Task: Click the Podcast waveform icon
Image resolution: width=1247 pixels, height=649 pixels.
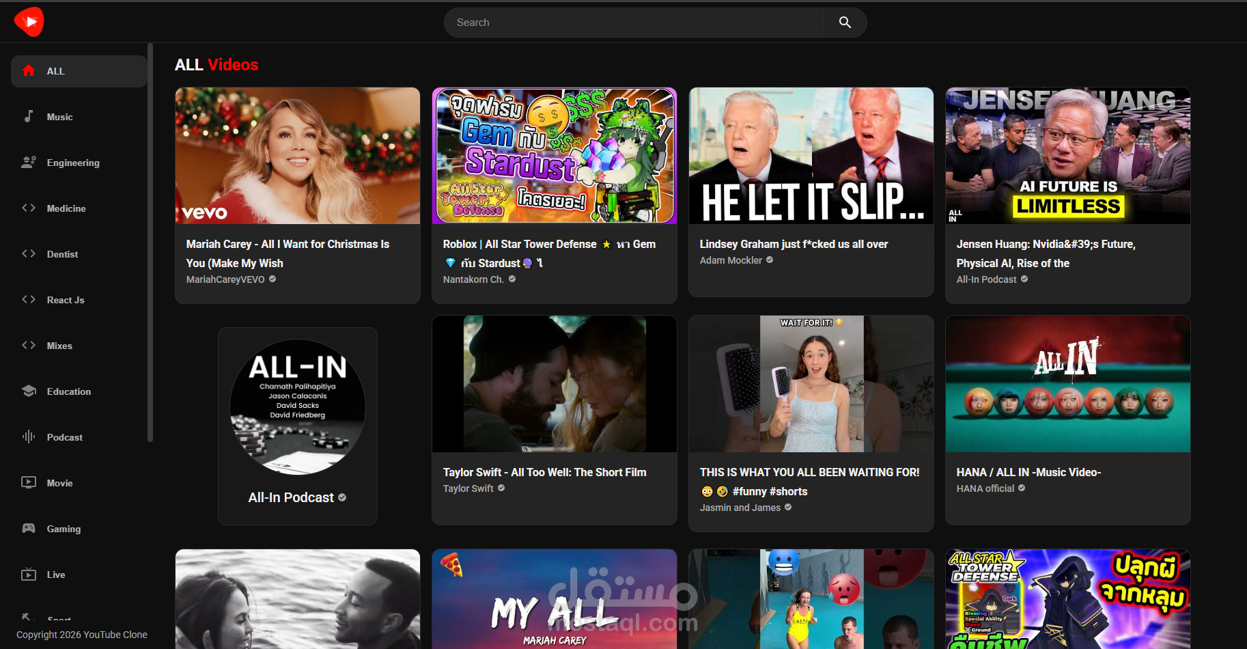Action: [x=29, y=437]
